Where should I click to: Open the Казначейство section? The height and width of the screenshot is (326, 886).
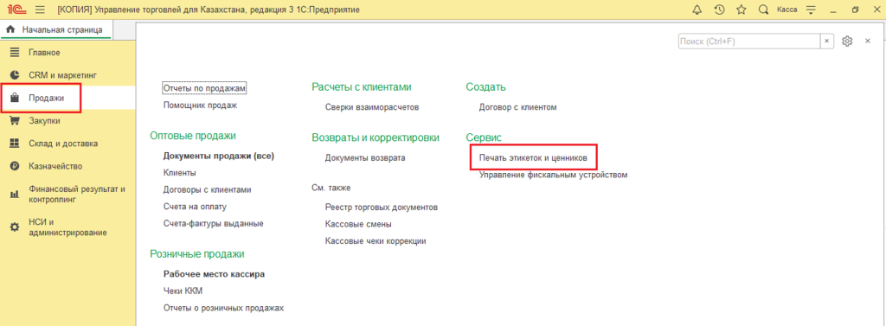[55, 166]
